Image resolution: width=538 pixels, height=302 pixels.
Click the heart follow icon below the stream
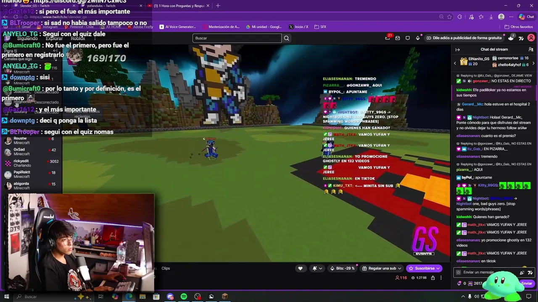pyautogui.click(x=300, y=268)
